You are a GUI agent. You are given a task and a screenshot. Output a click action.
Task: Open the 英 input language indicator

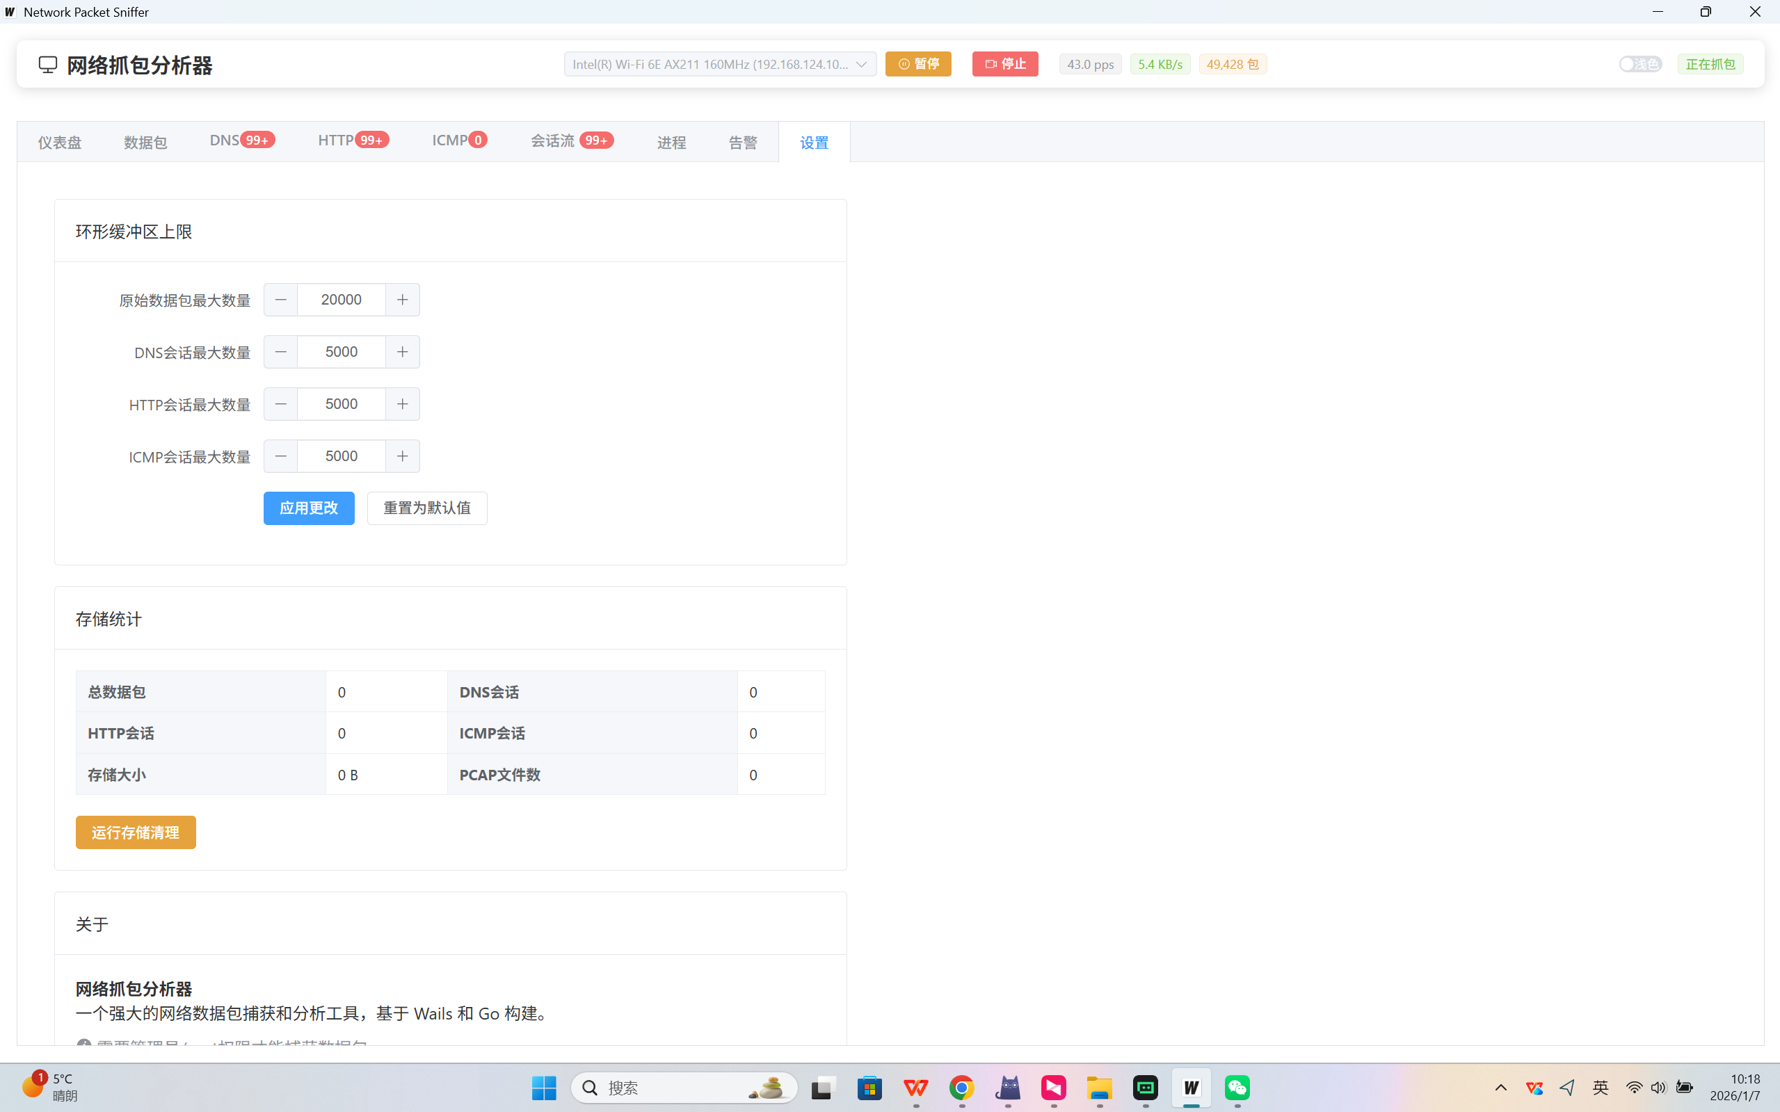(x=1600, y=1088)
